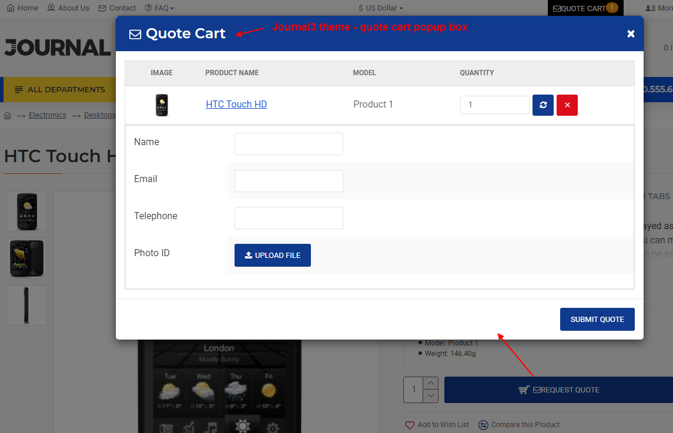Screen dimensions: 673x433
Task: Click the 'Weight: 146.40g' text
Action: 450,354
